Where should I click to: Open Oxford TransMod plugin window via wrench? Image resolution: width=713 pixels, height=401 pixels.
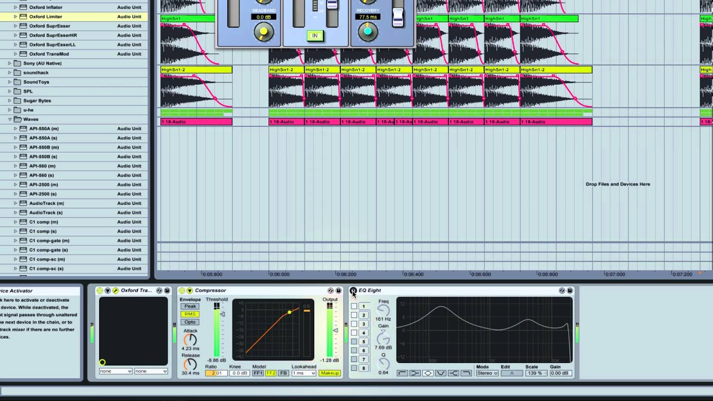point(115,290)
